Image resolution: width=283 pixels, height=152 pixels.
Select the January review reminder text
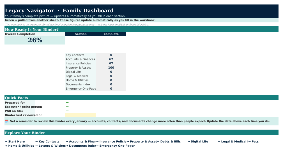(140, 121)
